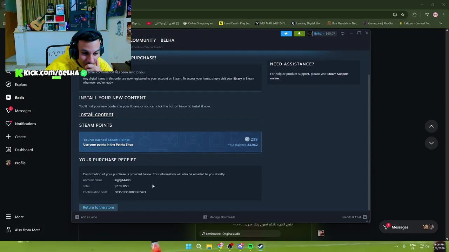Open the Steam Support link

pos(338,74)
